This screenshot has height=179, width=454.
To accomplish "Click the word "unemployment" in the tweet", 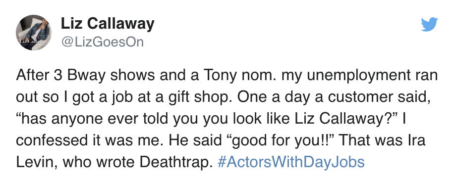I will click(x=341, y=76).
